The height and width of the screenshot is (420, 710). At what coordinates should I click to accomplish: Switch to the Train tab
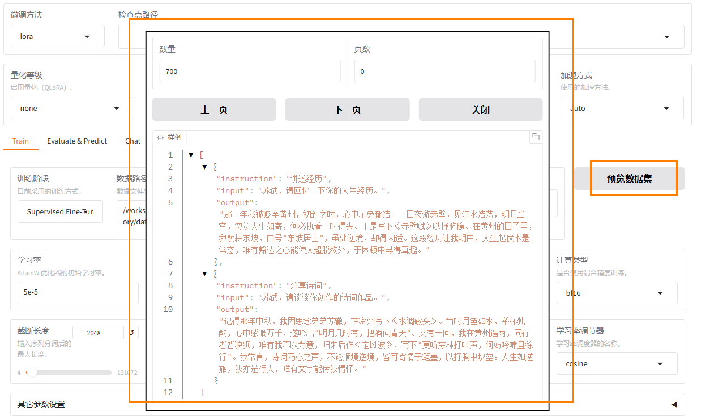point(20,141)
